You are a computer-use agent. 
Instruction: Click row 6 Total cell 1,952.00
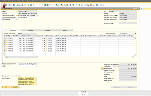(58, 49)
